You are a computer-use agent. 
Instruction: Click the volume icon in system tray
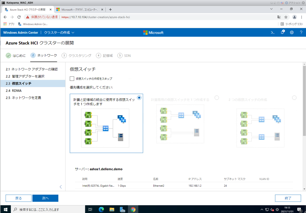(272, 209)
